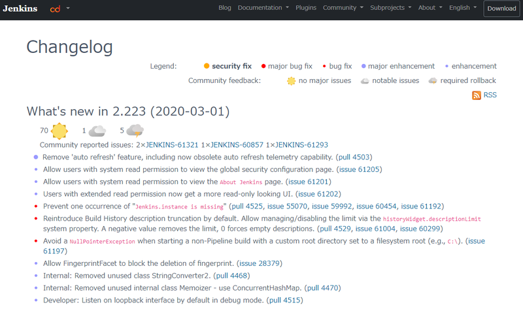Click 'Community reported issues:' label

(87, 145)
